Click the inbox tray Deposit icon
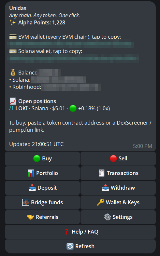The width and height of the screenshot is (160, 256). pos(32,188)
